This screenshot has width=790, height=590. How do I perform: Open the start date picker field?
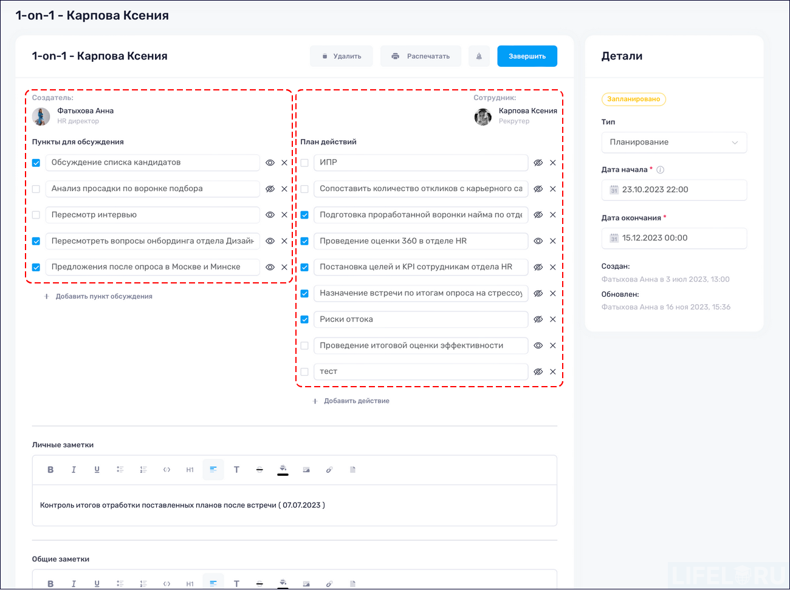[674, 190]
